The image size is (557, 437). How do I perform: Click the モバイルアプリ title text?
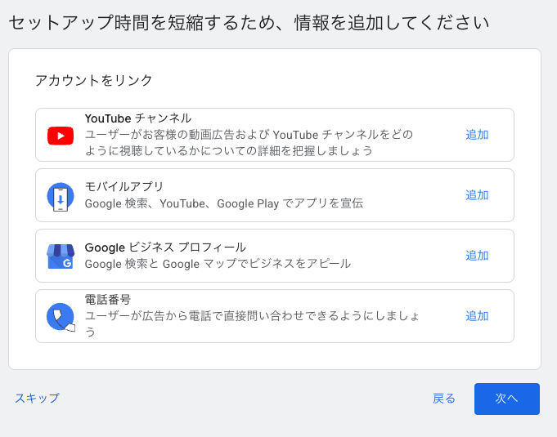(x=124, y=187)
